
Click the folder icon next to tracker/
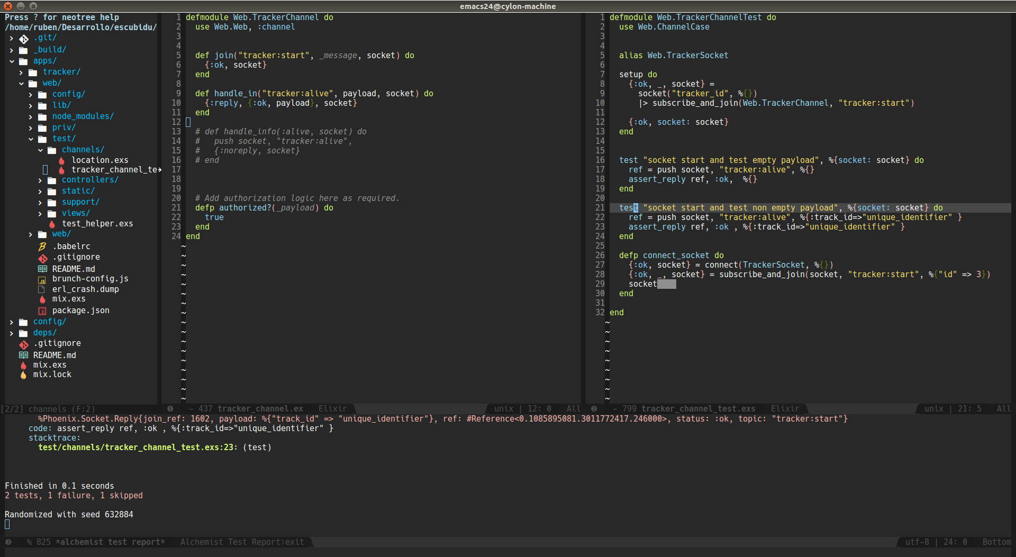(x=33, y=72)
